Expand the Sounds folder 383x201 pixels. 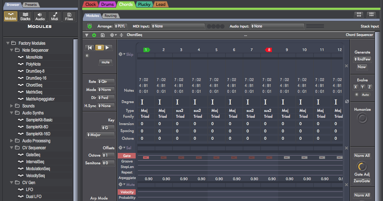pyautogui.click(x=11, y=106)
